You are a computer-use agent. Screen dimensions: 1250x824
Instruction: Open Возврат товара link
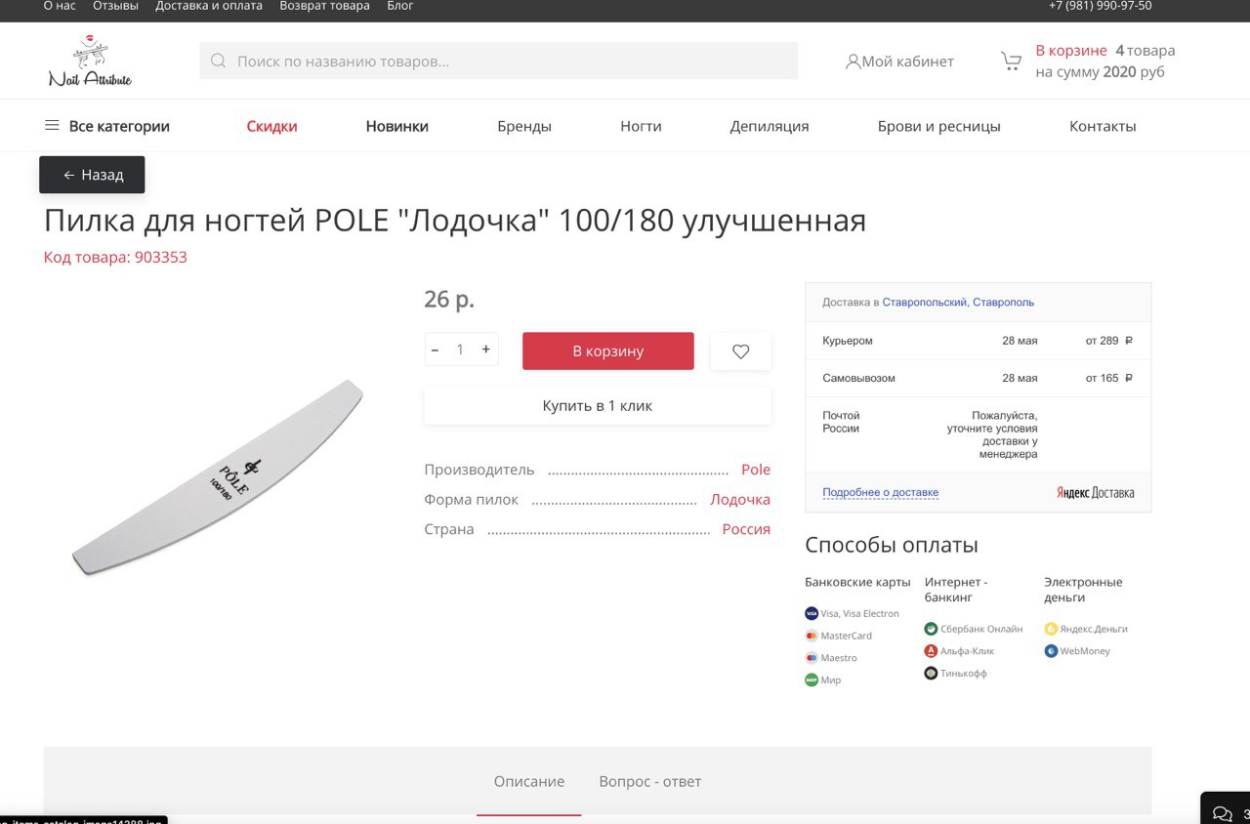(x=325, y=6)
